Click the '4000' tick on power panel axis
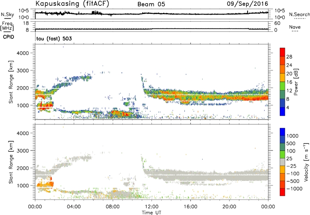 tap(22, 53)
